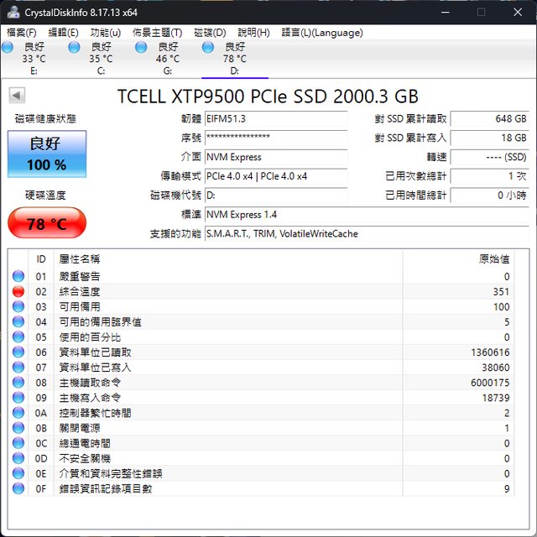Select drive E: status orb at 33 °C
The image size is (537, 537).
(8, 48)
